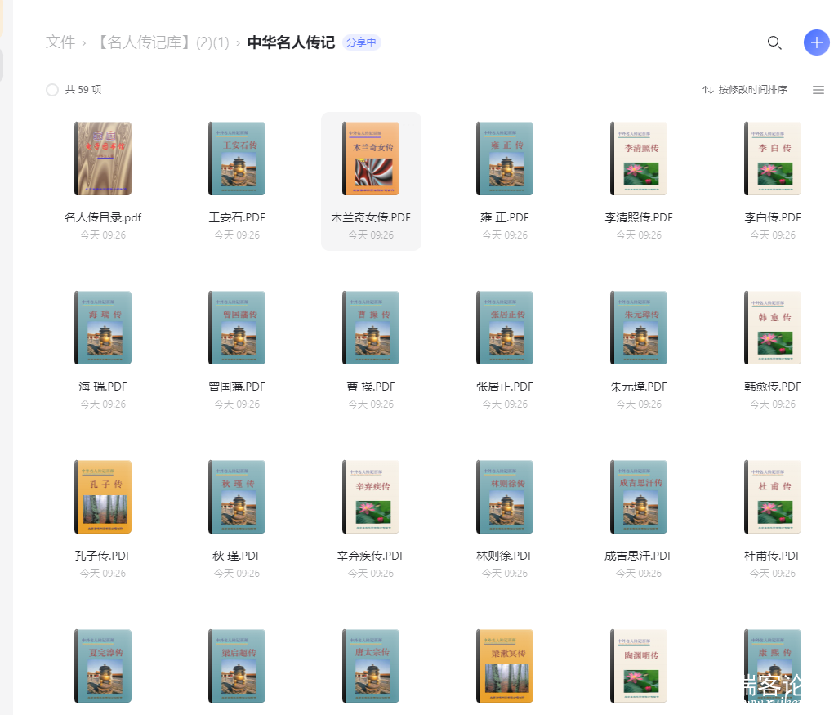Click the blue plus upload button
Image resolution: width=834 pixels, height=715 pixels.
(x=817, y=42)
